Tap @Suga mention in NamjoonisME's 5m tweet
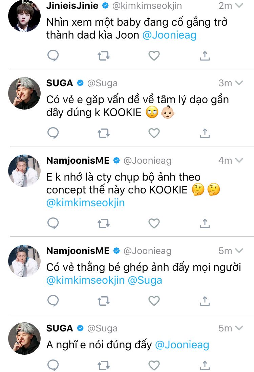 (145, 280)
